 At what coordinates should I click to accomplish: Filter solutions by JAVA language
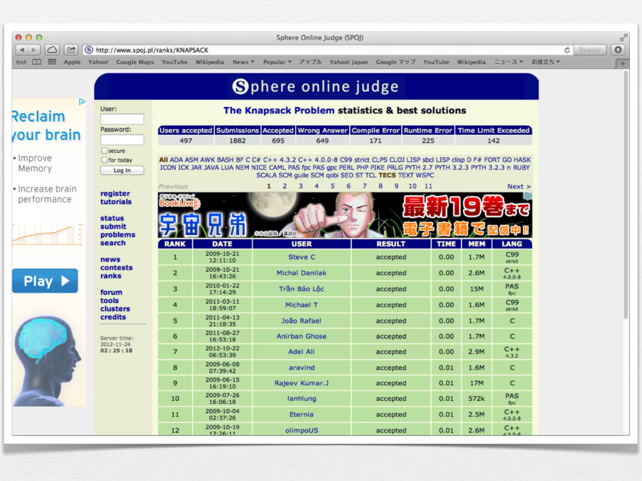(211, 168)
